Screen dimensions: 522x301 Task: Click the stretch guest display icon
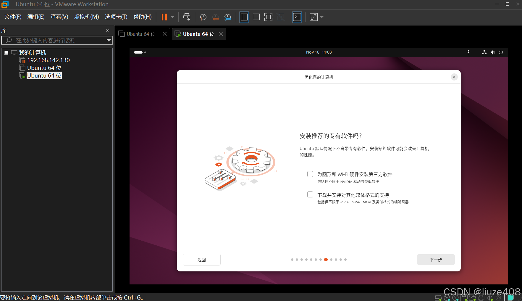[x=313, y=17]
